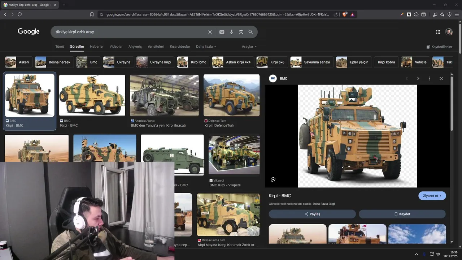Show hidden system tray icons
The height and width of the screenshot is (260, 462).
(417, 254)
